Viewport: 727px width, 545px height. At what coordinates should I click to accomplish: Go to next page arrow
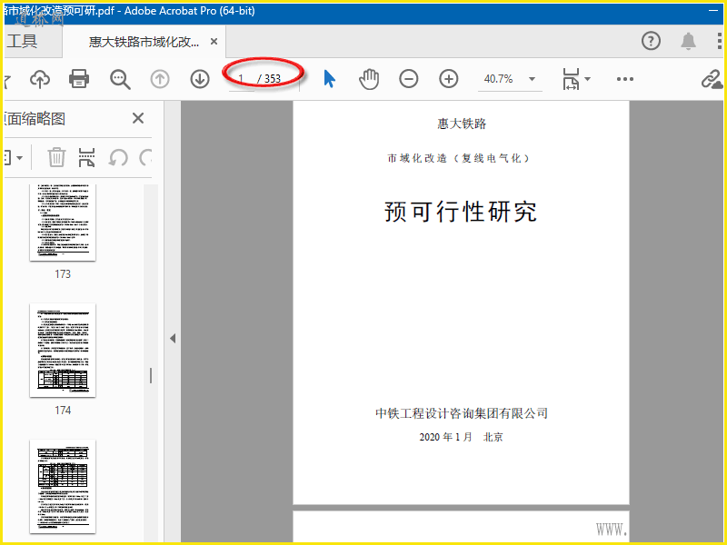pos(200,79)
